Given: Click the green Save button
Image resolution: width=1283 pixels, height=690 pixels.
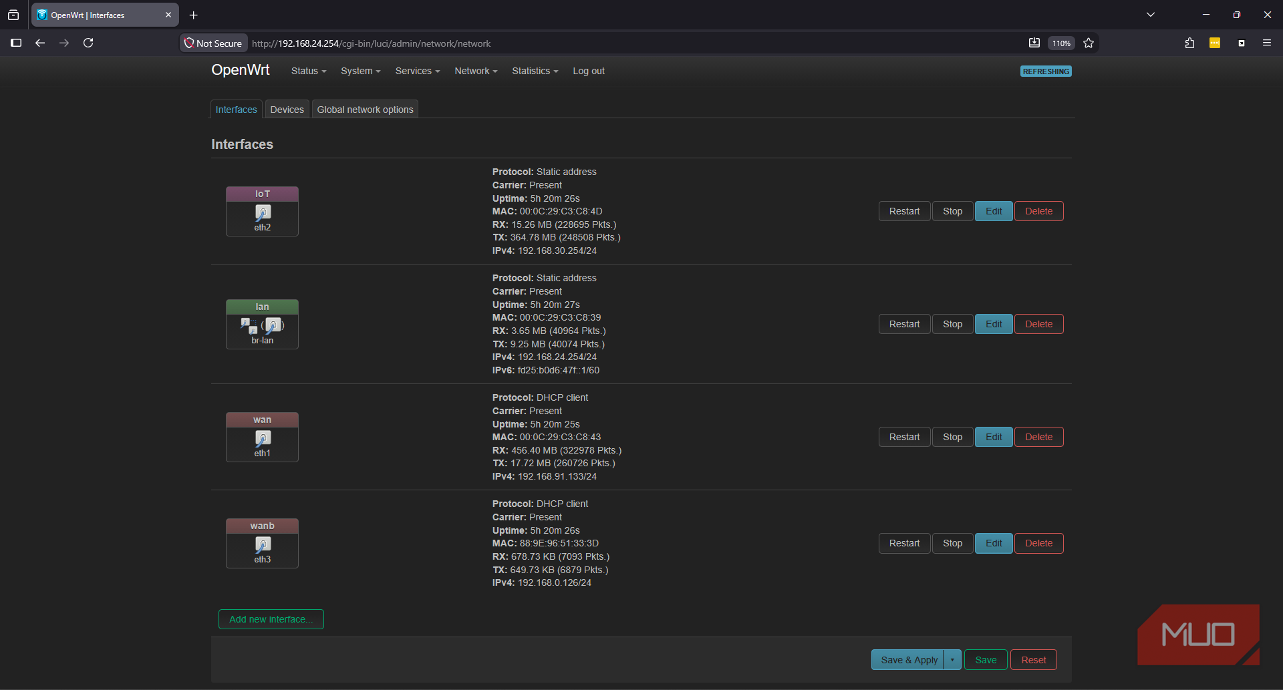Looking at the screenshot, I should (x=986, y=660).
